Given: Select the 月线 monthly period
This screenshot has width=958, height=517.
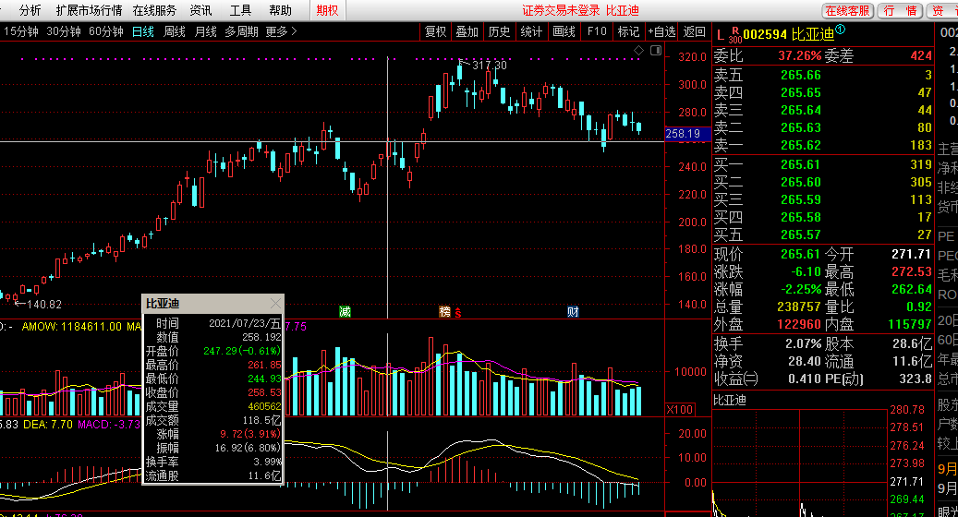Looking at the screenshot, I should coord(205,31).
